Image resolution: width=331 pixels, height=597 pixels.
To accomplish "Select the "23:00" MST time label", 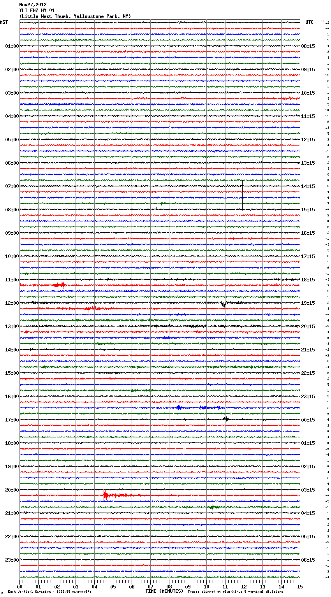I will 12,560.
